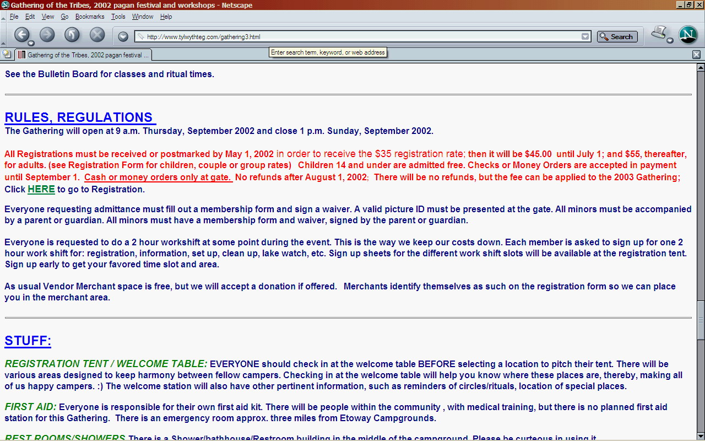This screenshot has height=441, width=705.
Task: Click the Search button
Action: tap(617, 37)
